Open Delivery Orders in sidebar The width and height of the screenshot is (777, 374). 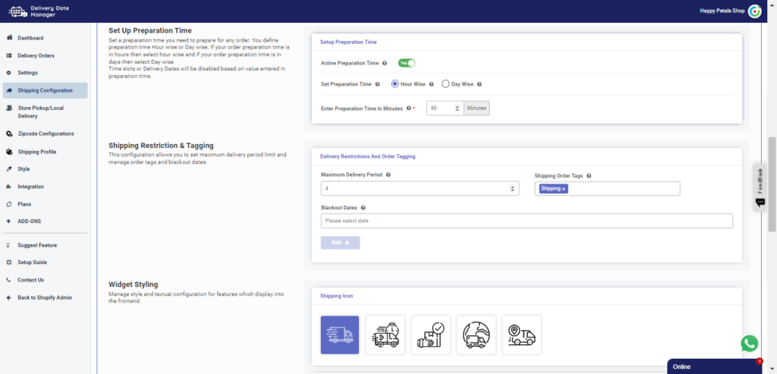click(x=36, y=55)
